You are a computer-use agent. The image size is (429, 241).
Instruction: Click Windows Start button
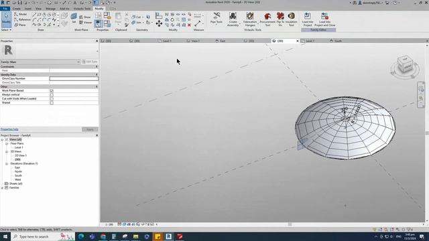[x=5, y=236]
